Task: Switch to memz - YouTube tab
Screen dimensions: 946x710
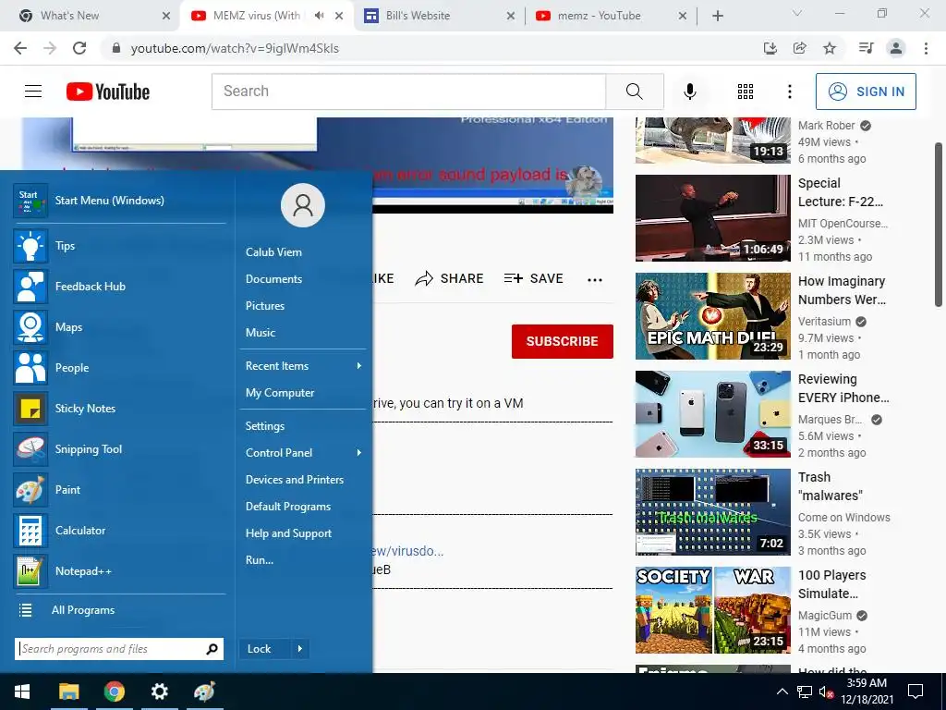Action: [x=610, y=16]
